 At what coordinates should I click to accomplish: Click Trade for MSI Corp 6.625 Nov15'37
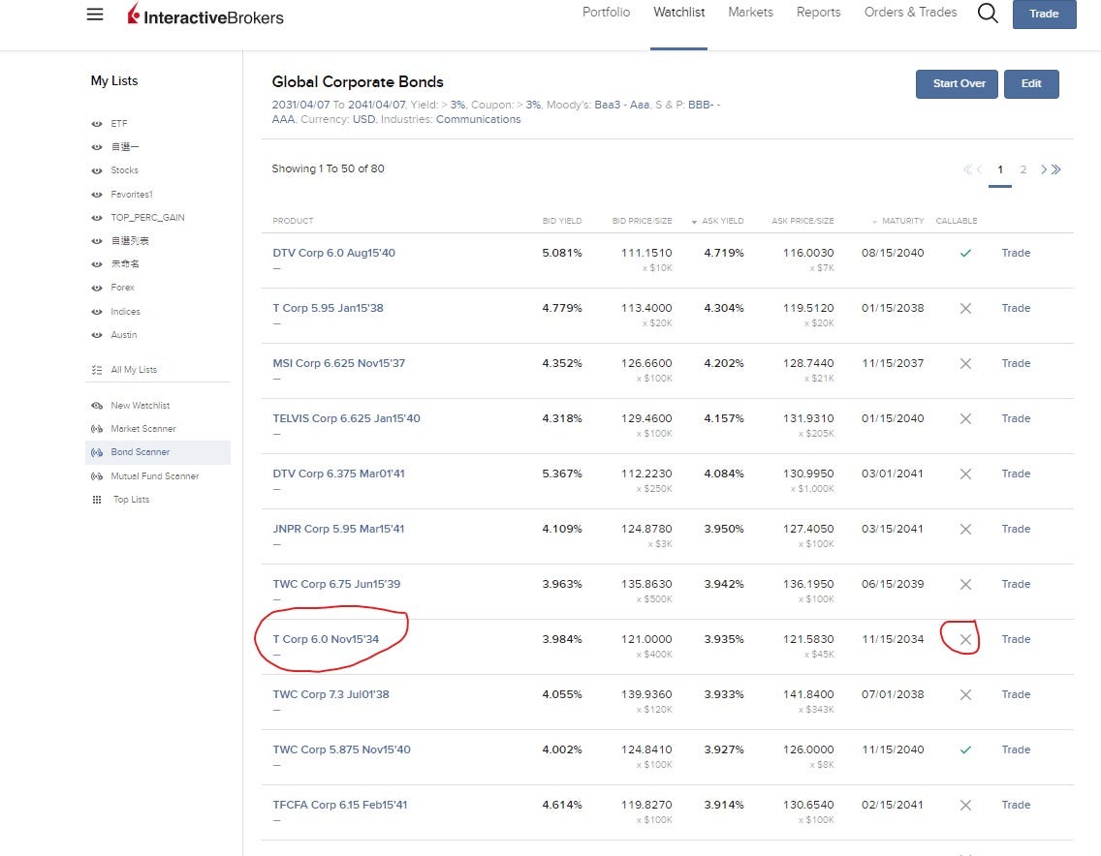click(1016, 363)
